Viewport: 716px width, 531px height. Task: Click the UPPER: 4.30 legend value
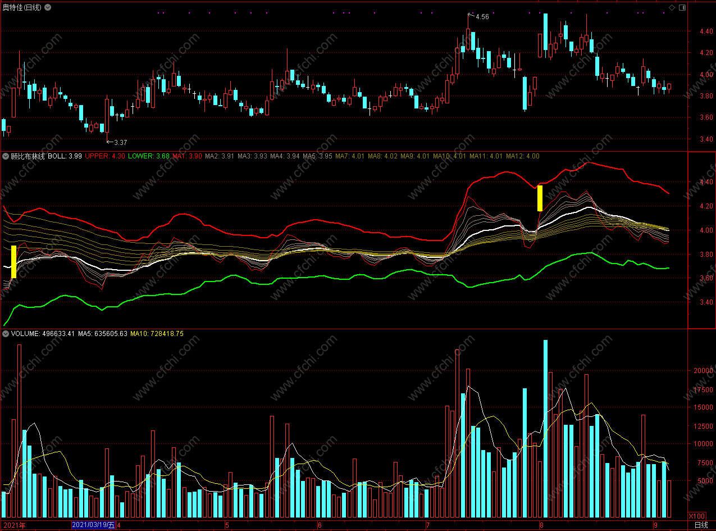pyautogui.click(x=104, y=156)
